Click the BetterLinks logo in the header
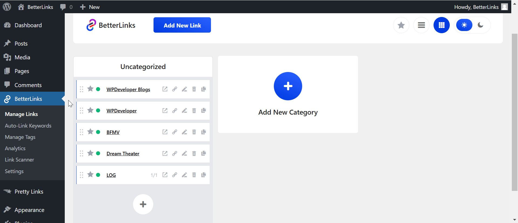The width and height of the screenshot is (518, 223). click(111, 25)
